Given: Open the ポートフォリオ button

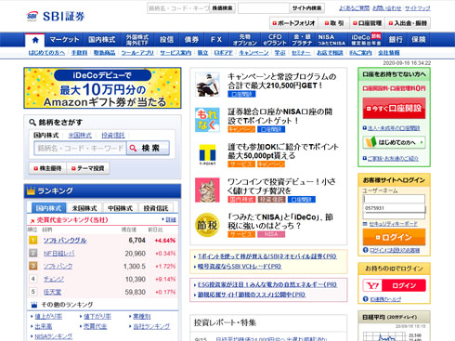Looking at the screenshot, I should [293, 23].
